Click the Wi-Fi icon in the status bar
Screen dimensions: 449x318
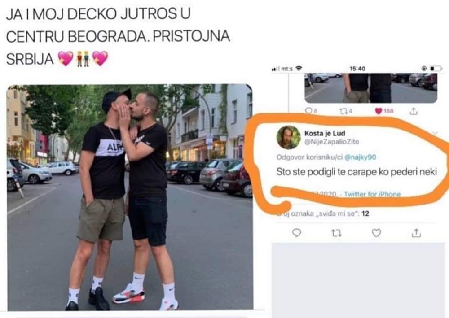(x=299, y=69)
